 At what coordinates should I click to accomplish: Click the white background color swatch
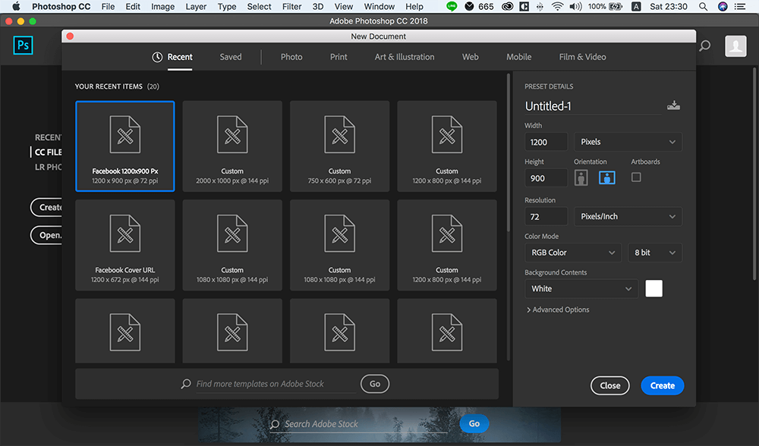click(653, 288)
